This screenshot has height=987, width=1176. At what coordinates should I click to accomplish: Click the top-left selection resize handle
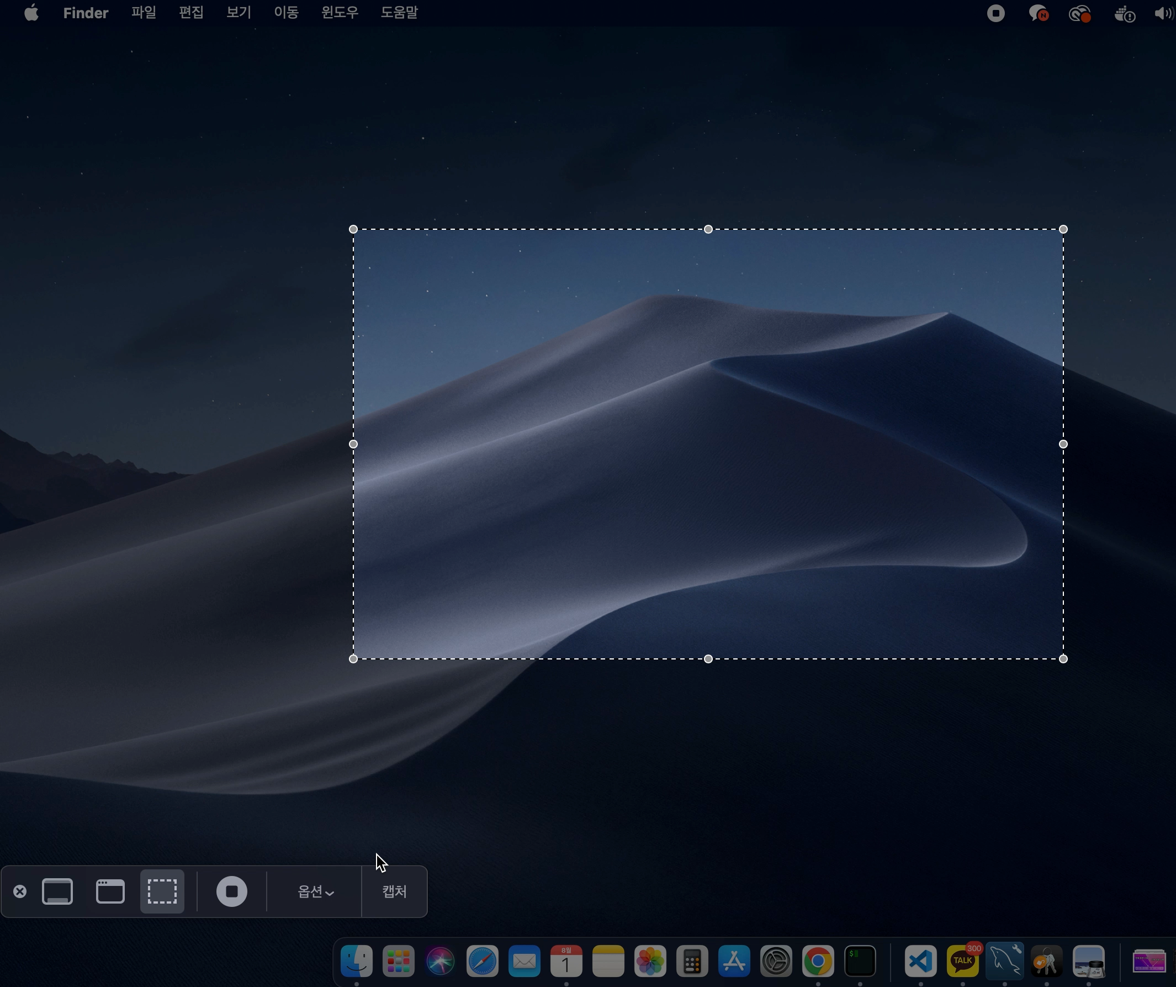[x=353, y=229]
